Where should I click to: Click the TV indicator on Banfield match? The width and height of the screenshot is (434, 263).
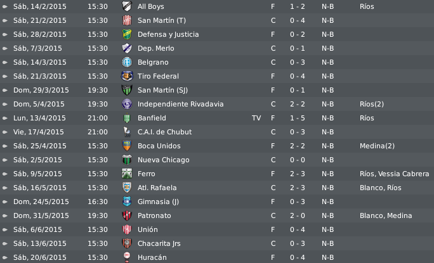(256, 118)
